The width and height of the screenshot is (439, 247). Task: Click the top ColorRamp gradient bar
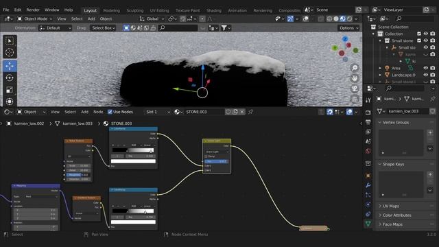tap(133, 150)
